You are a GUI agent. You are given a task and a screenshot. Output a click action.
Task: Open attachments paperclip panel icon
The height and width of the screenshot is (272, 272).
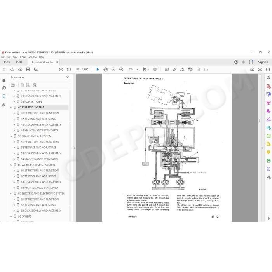4,105
